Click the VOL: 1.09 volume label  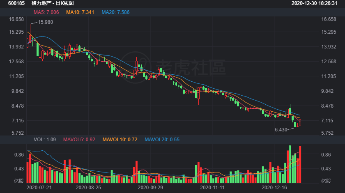coord(46,140)
